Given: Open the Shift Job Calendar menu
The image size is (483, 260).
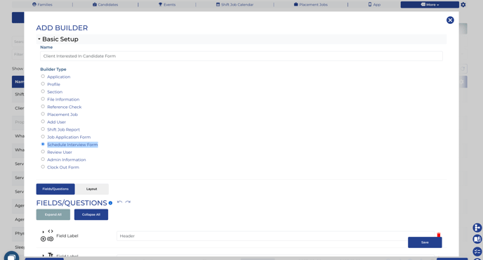Looking at the screenshot, I should point(234,5).
